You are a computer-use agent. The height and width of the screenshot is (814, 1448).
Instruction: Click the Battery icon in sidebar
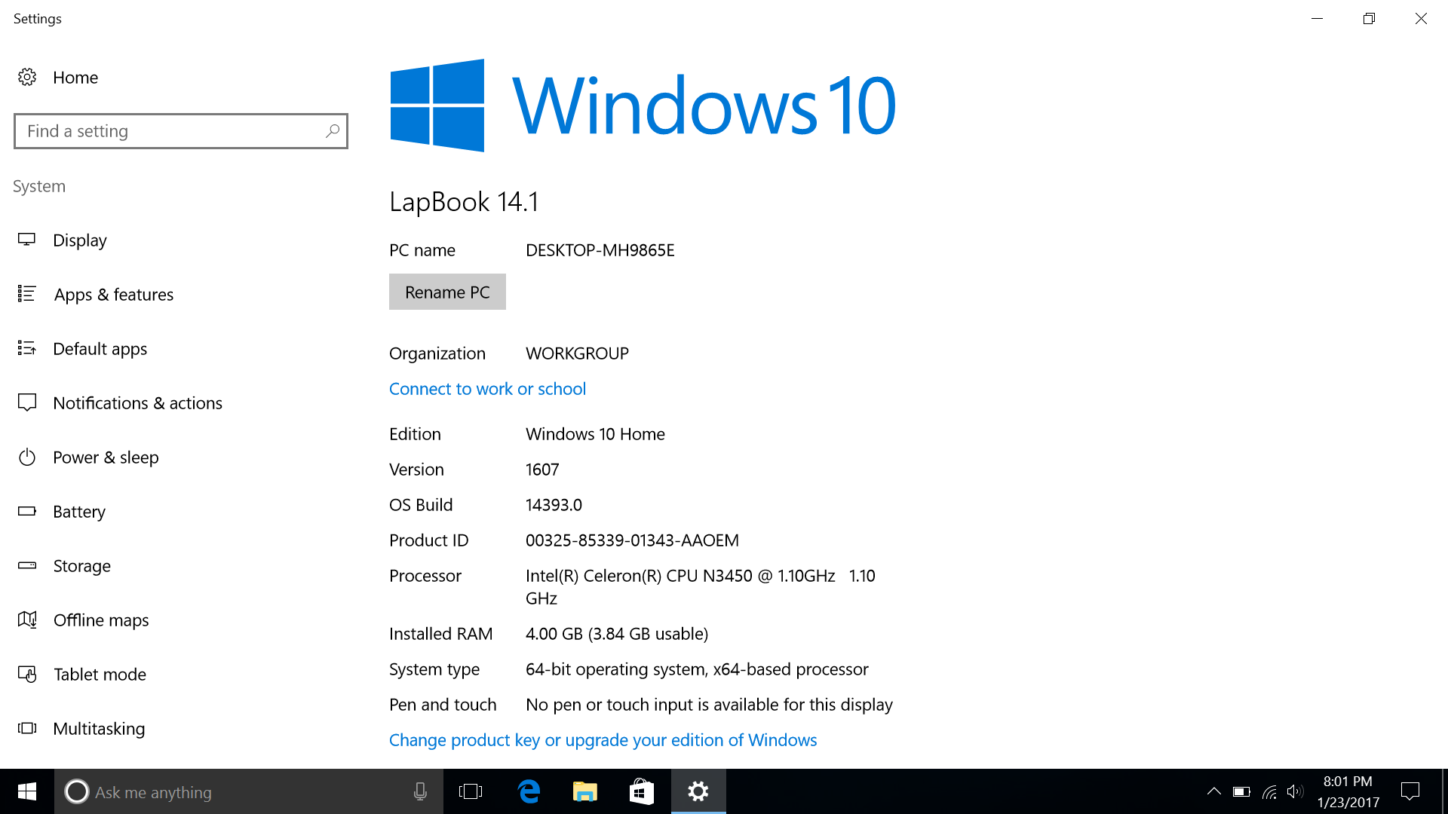pos(27,511)
